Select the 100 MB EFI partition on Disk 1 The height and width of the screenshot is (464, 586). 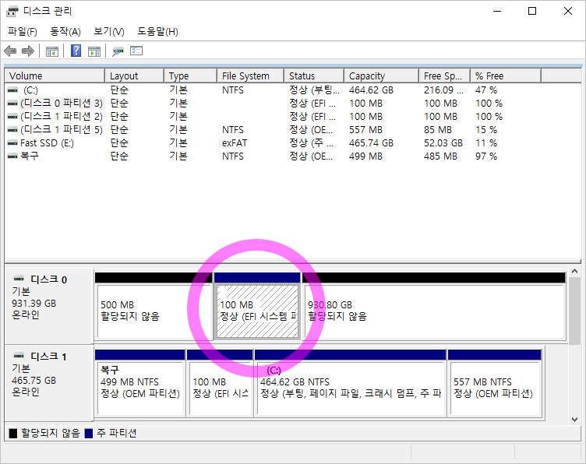(x=220, y=383)
